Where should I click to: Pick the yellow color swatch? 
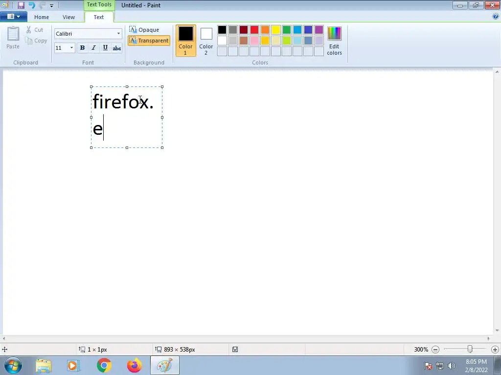[276, 30]
